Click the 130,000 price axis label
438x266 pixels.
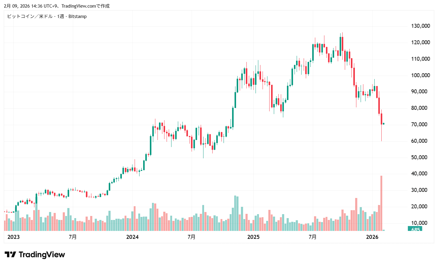(420, 26)
